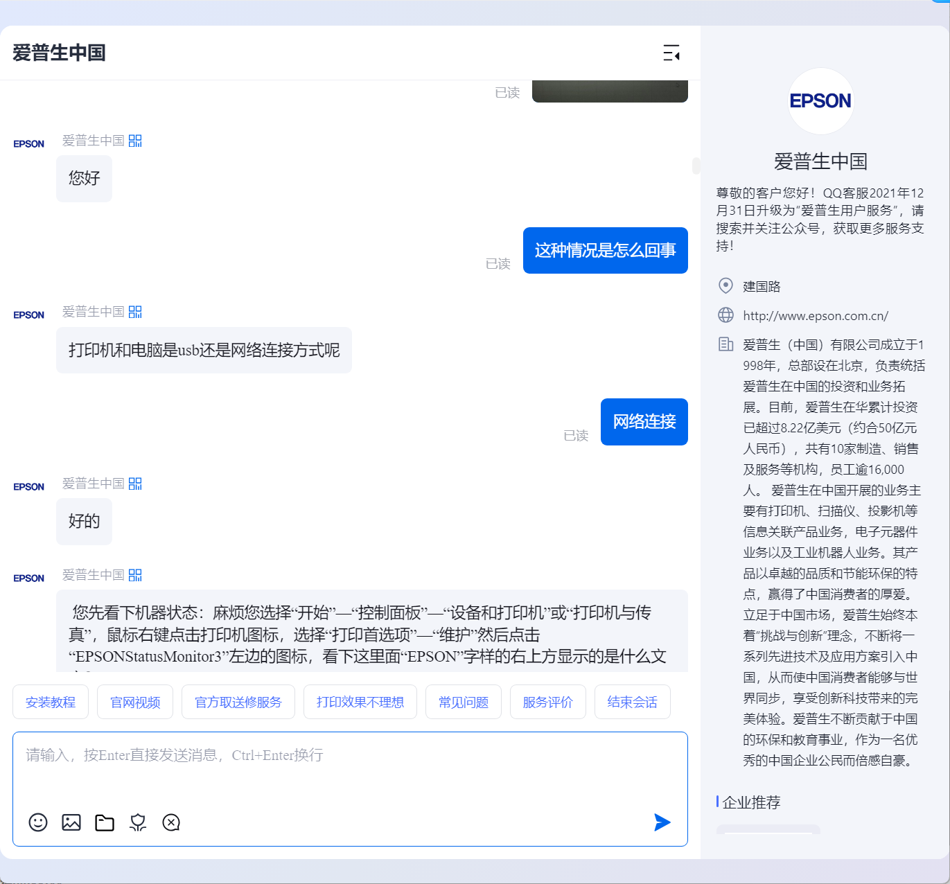Image resolution: width=950 pixels, height=884 pixels.
Task: Select 打印效果不理想 button
Action: 360,702
